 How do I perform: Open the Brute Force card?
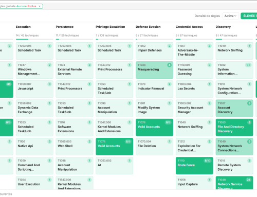[x=194, y=166]
